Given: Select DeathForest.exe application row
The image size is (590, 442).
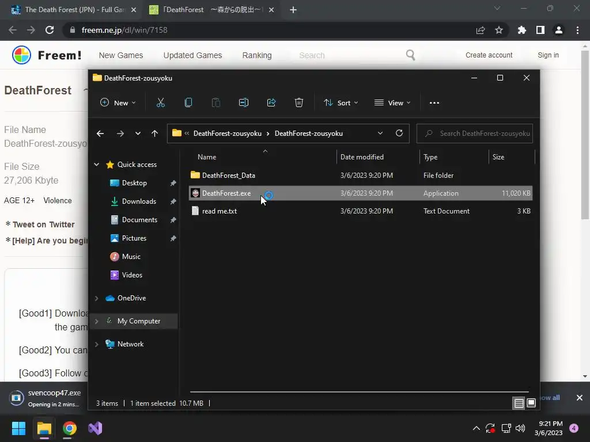Looking at the screenshot, I should pos(361,193).
